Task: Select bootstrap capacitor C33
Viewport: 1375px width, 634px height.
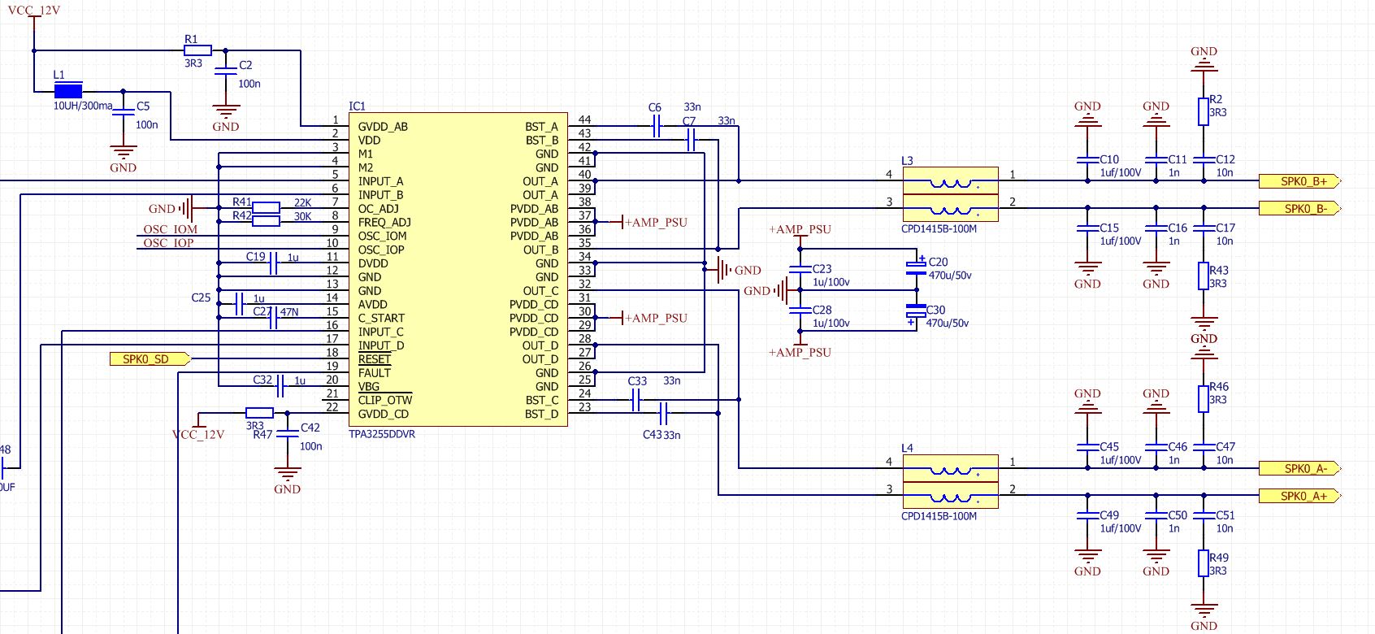Action: (636, 399)
